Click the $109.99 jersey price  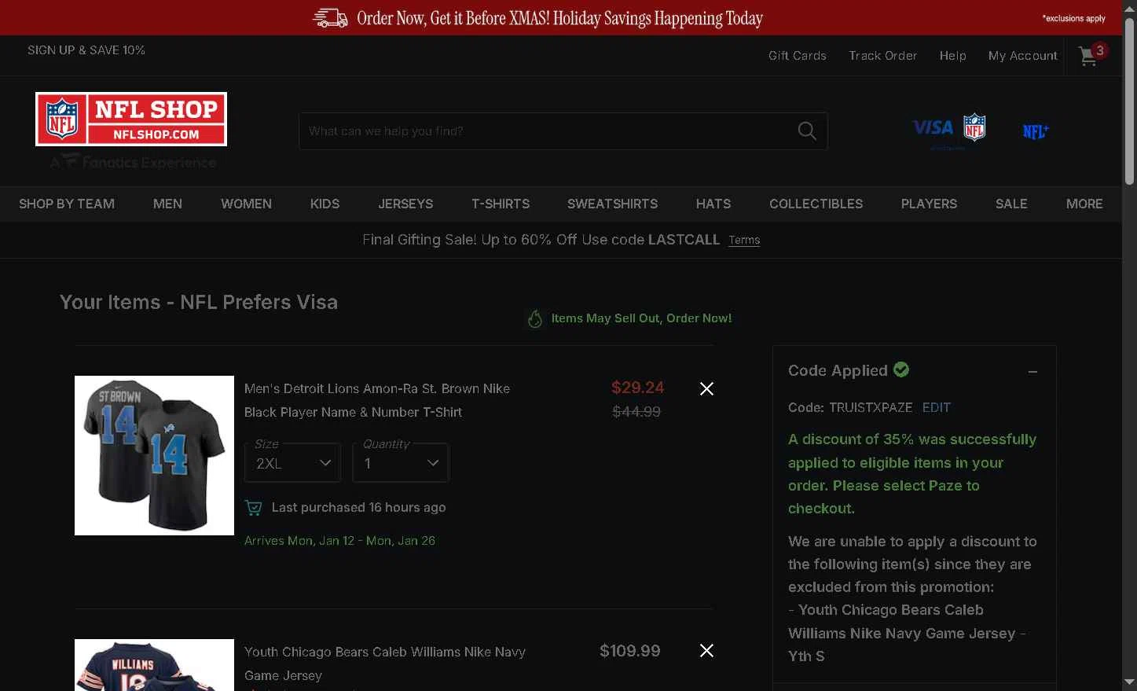pyautogui.click(x=630, y=651)
